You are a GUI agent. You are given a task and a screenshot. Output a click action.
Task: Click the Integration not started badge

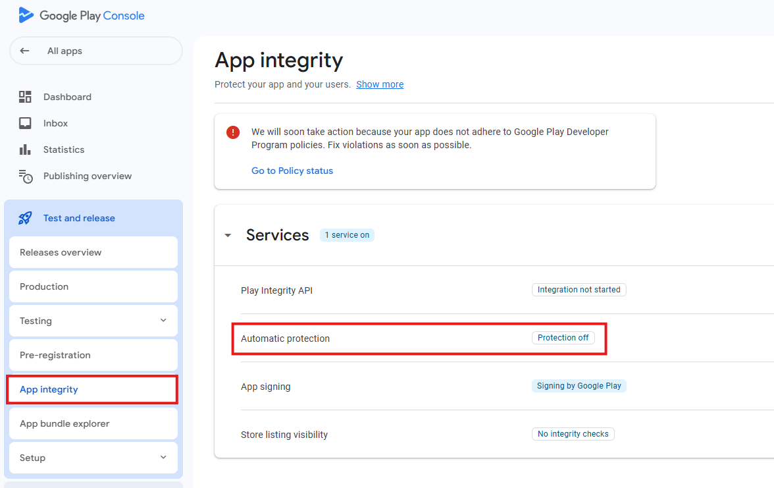click(x=579, y=290)
